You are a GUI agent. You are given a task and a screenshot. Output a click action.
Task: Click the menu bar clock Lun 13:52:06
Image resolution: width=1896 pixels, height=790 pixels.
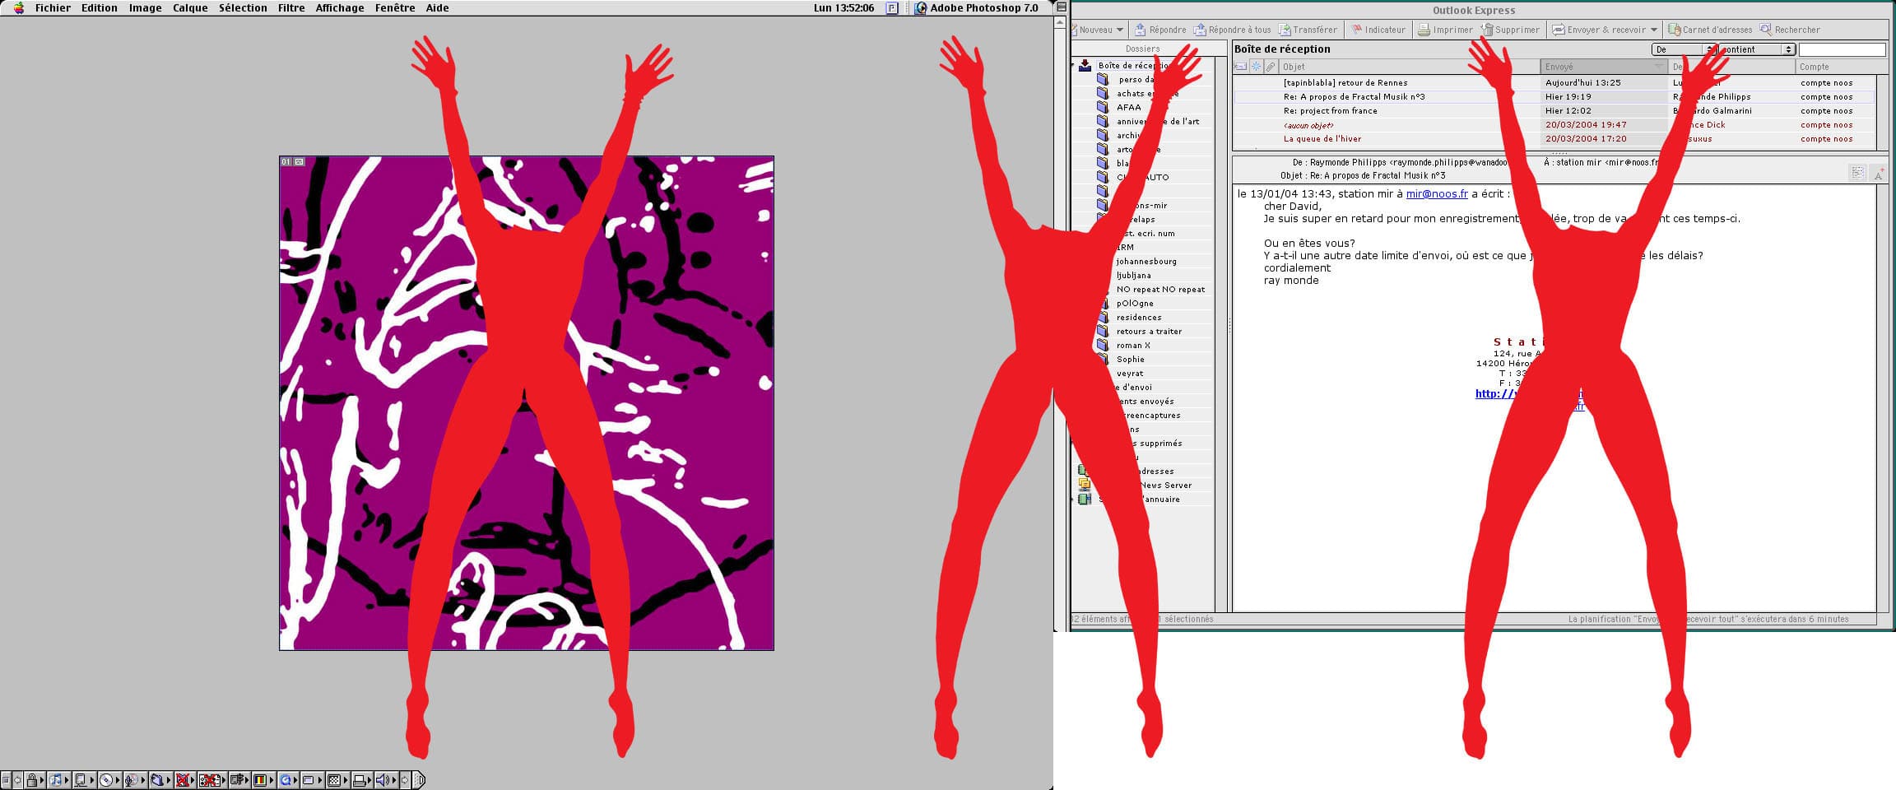pyautogui.click(x=843, y=8)
